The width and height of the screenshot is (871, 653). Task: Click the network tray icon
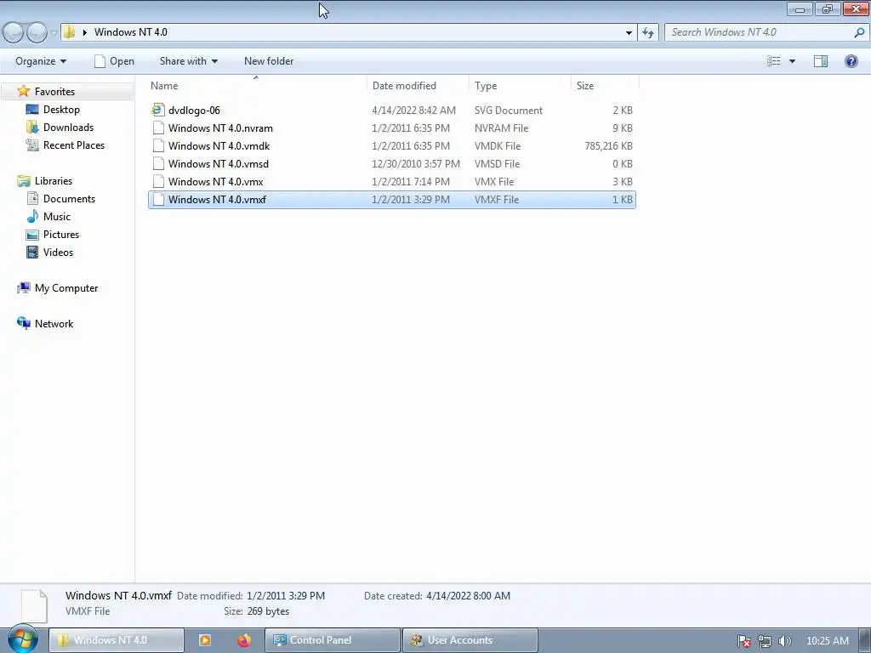(x=765, y=641)
